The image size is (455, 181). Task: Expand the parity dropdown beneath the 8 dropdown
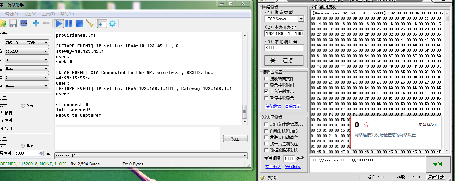point(46,69)
